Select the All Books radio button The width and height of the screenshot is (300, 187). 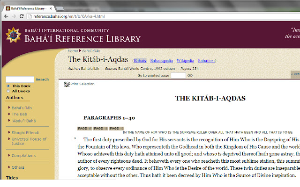[x=8, y=91]
